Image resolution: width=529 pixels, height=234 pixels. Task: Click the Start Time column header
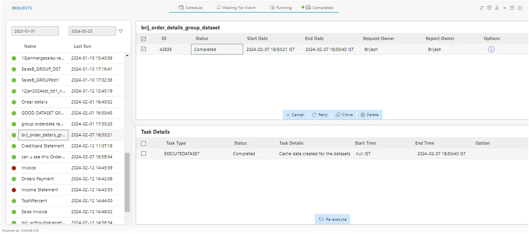(x=365, y=143)
